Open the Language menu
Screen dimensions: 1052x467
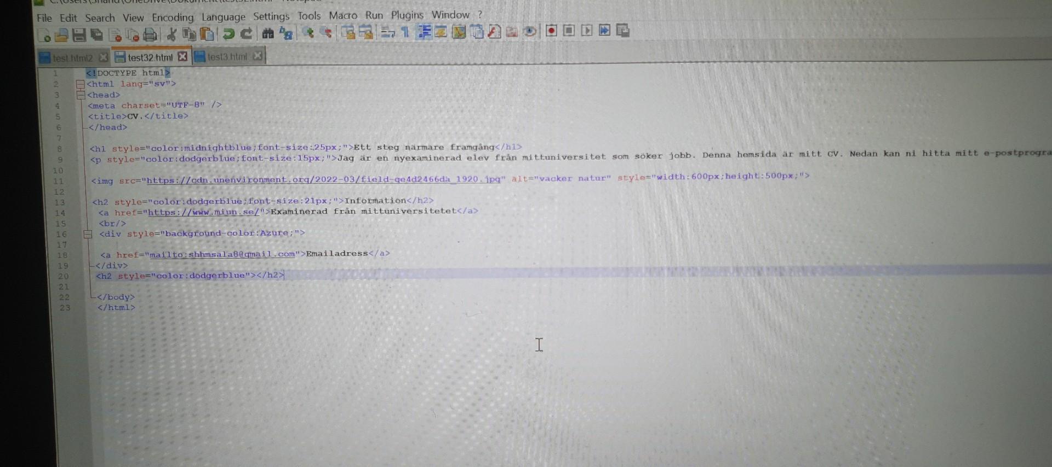coord(223,17)
